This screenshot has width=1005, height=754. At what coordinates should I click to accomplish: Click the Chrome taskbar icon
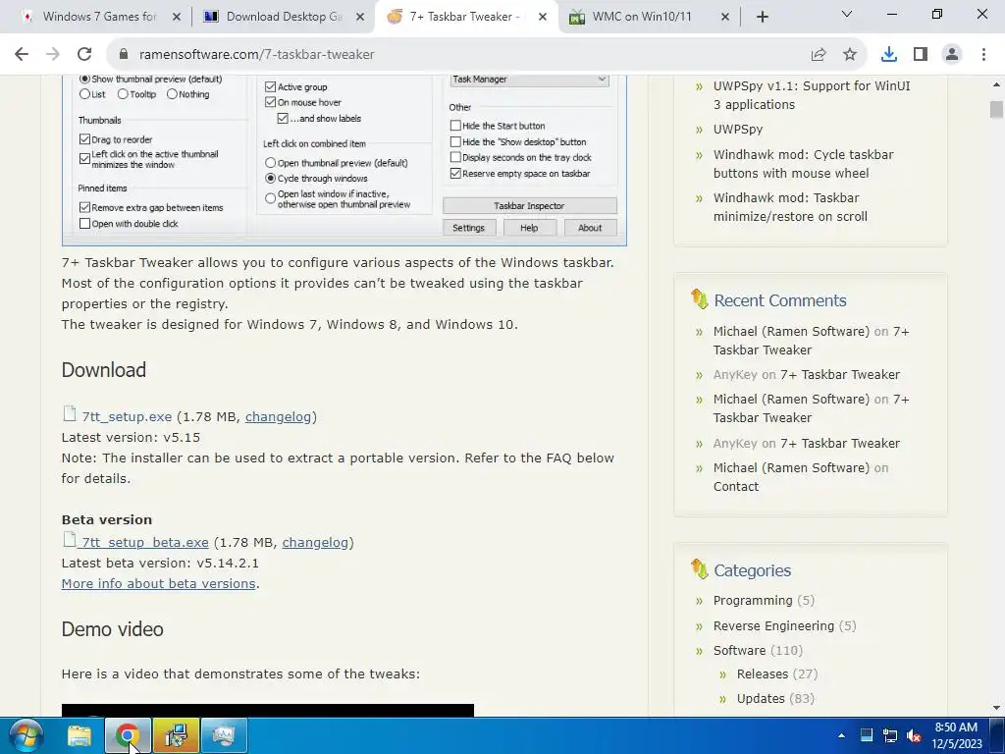click(128, 735)
